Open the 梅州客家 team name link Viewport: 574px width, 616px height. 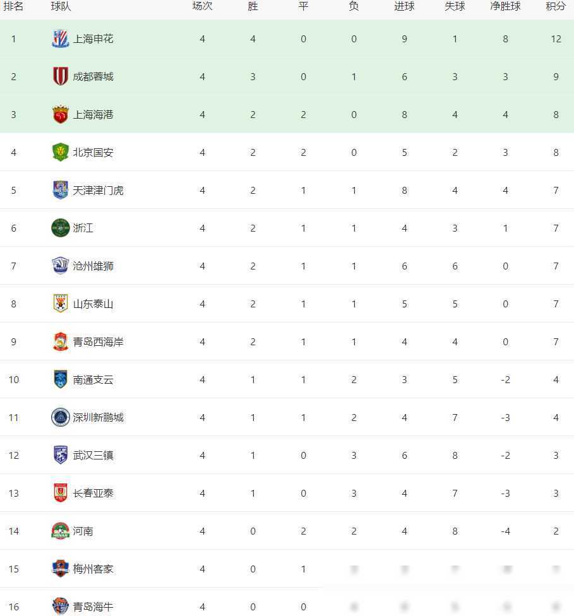93,569
